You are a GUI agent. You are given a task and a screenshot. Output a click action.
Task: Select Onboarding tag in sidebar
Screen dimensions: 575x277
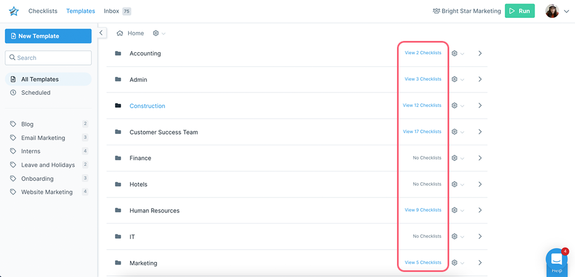[x=37, y=178]
